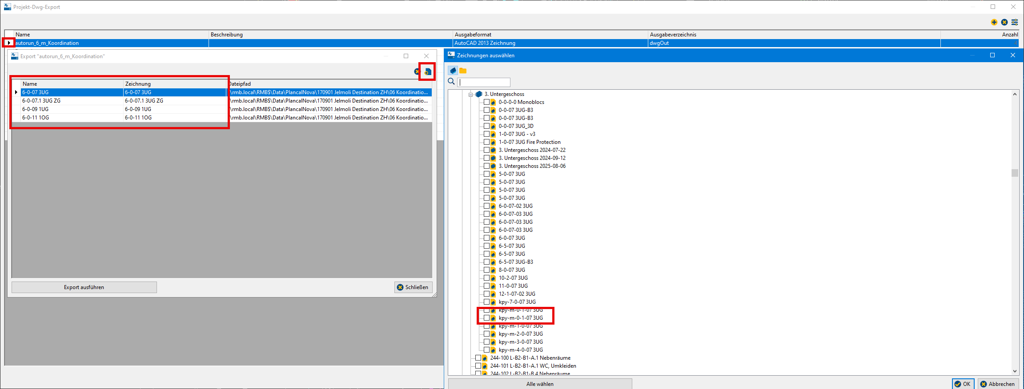The image size is (1024, 389).
Task: Delete the selected export in Projekt-Dwg-Export toolbar
Action: click(x=1004, y=22)
